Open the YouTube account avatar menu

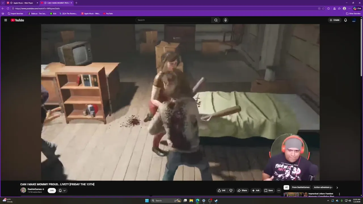point(354,20)
